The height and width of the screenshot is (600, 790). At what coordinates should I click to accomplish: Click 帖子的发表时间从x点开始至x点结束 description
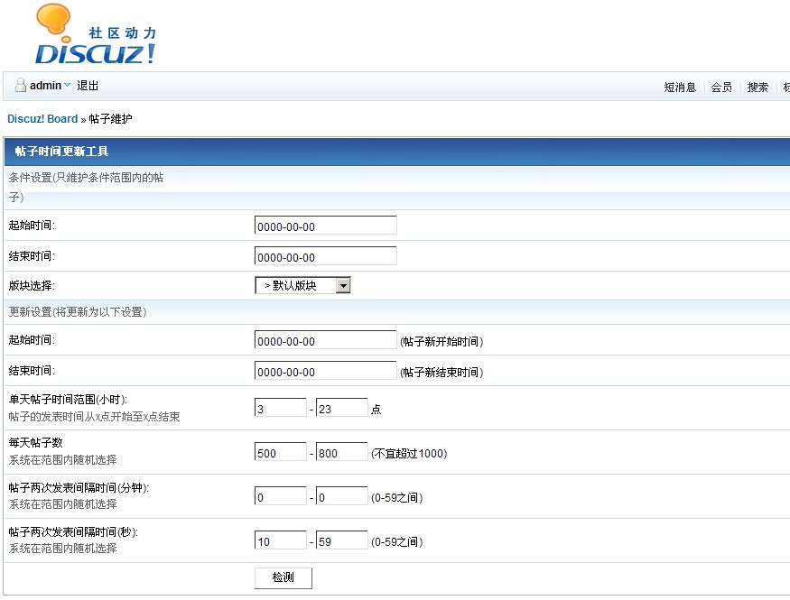click(x=94, y=416)
